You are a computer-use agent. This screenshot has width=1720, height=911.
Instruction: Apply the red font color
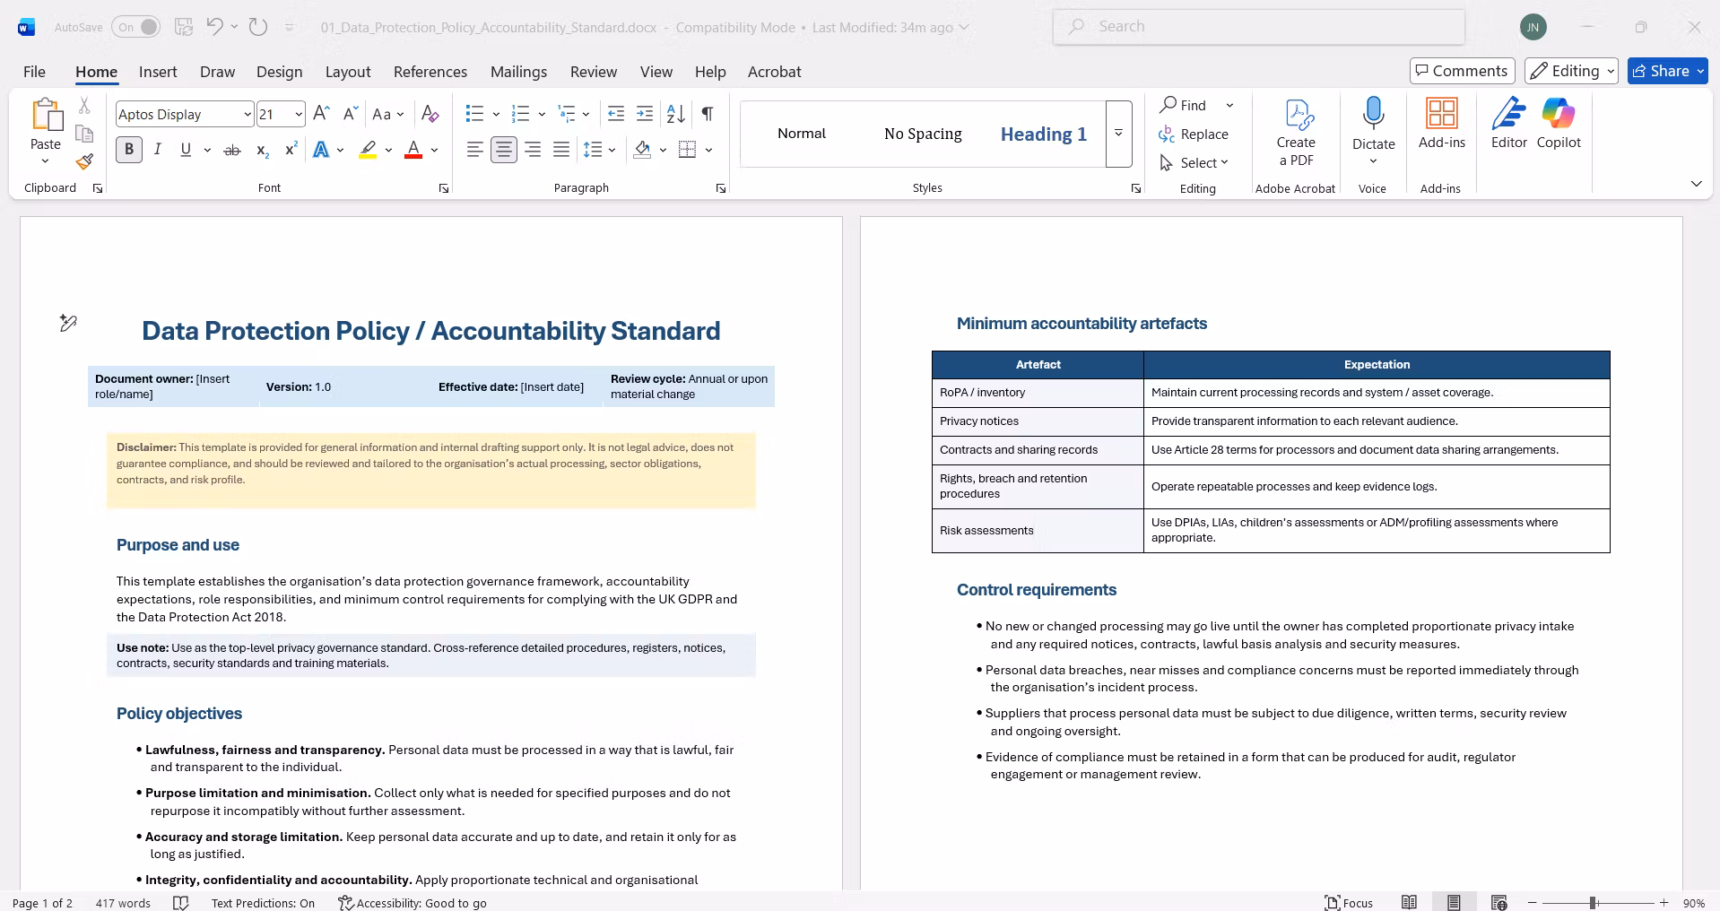[x=413, y=150]
